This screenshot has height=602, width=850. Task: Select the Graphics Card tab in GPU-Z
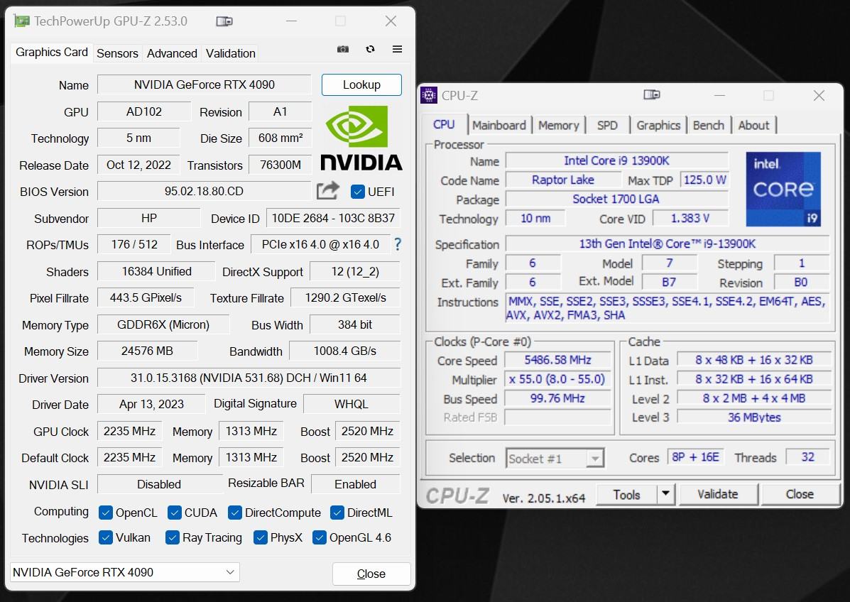pyautogui.click(x=52, y=52)
